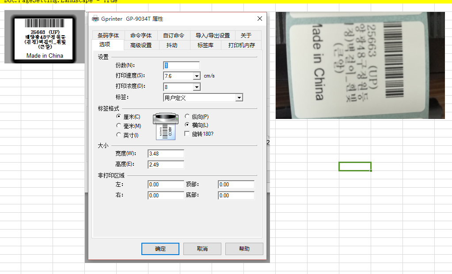Open the 打印浓度 print density dropdown
Screen dimensions: 452x274
[x=197, y=87]
